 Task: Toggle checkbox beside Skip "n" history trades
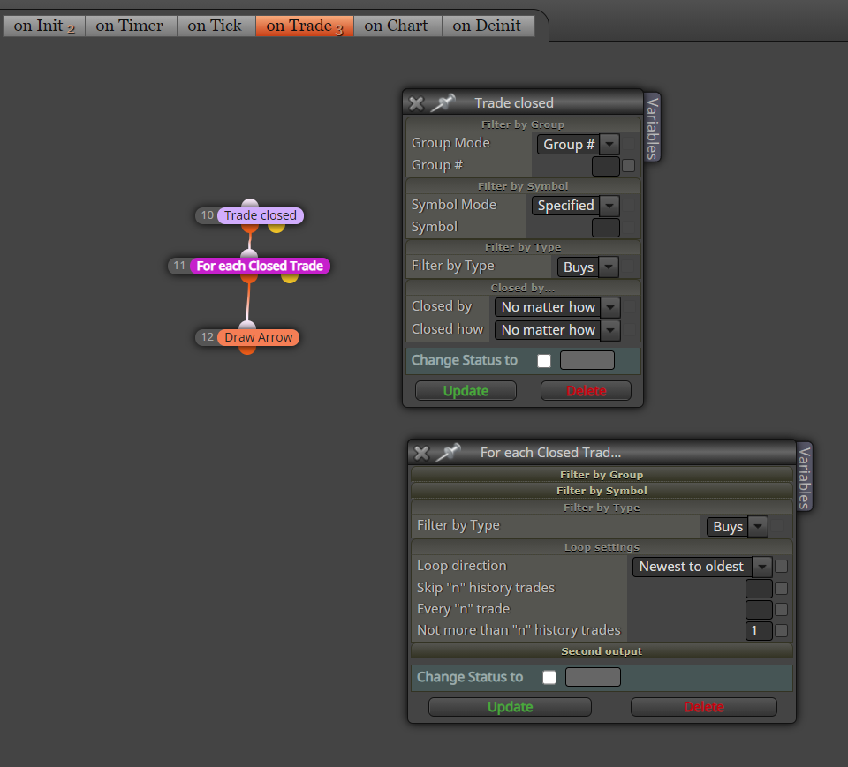click(x=782, y=588)
